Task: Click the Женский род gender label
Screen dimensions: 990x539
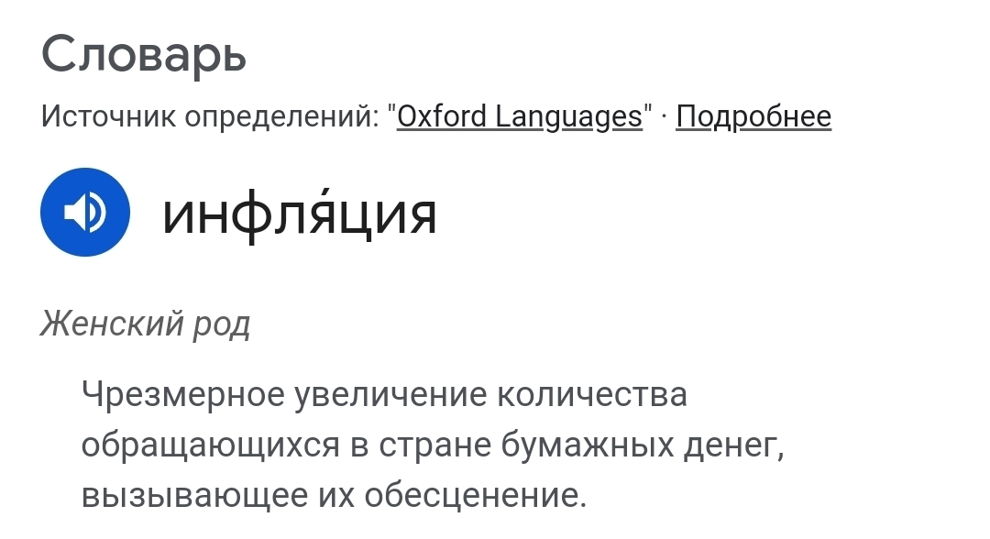Action: 145,324
